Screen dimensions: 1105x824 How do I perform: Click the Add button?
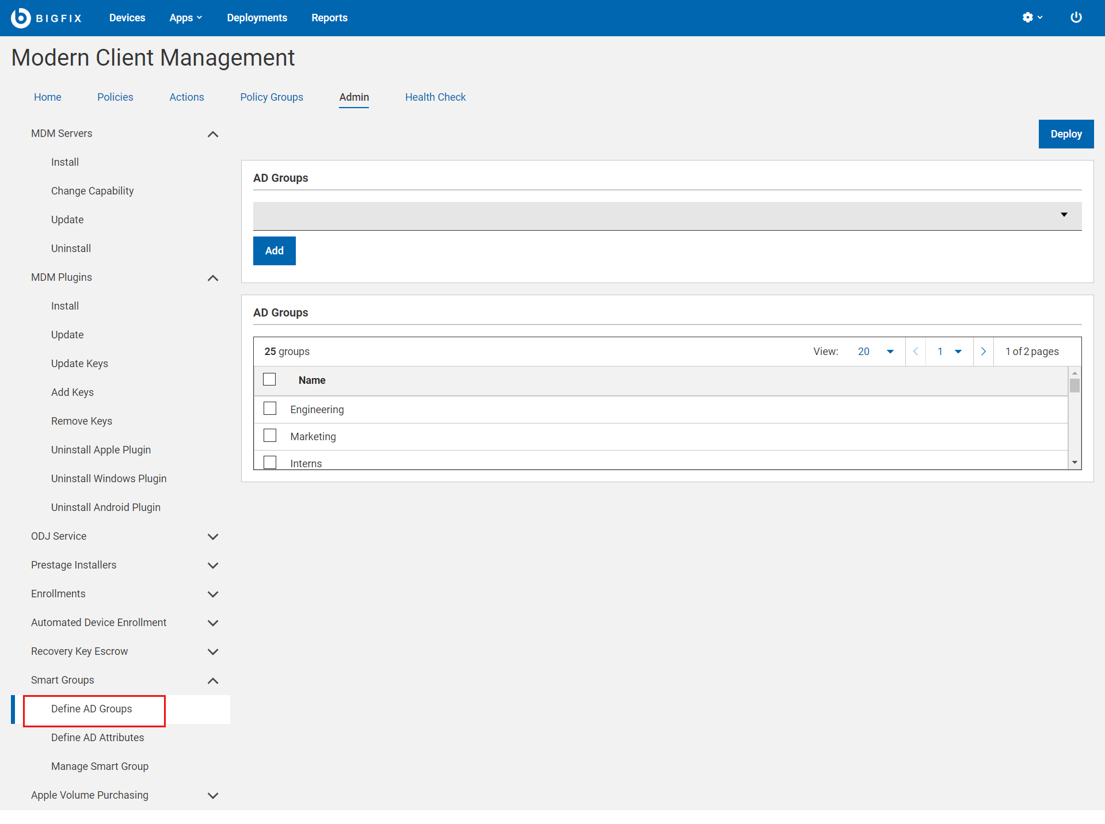click(x=274, y=251)
